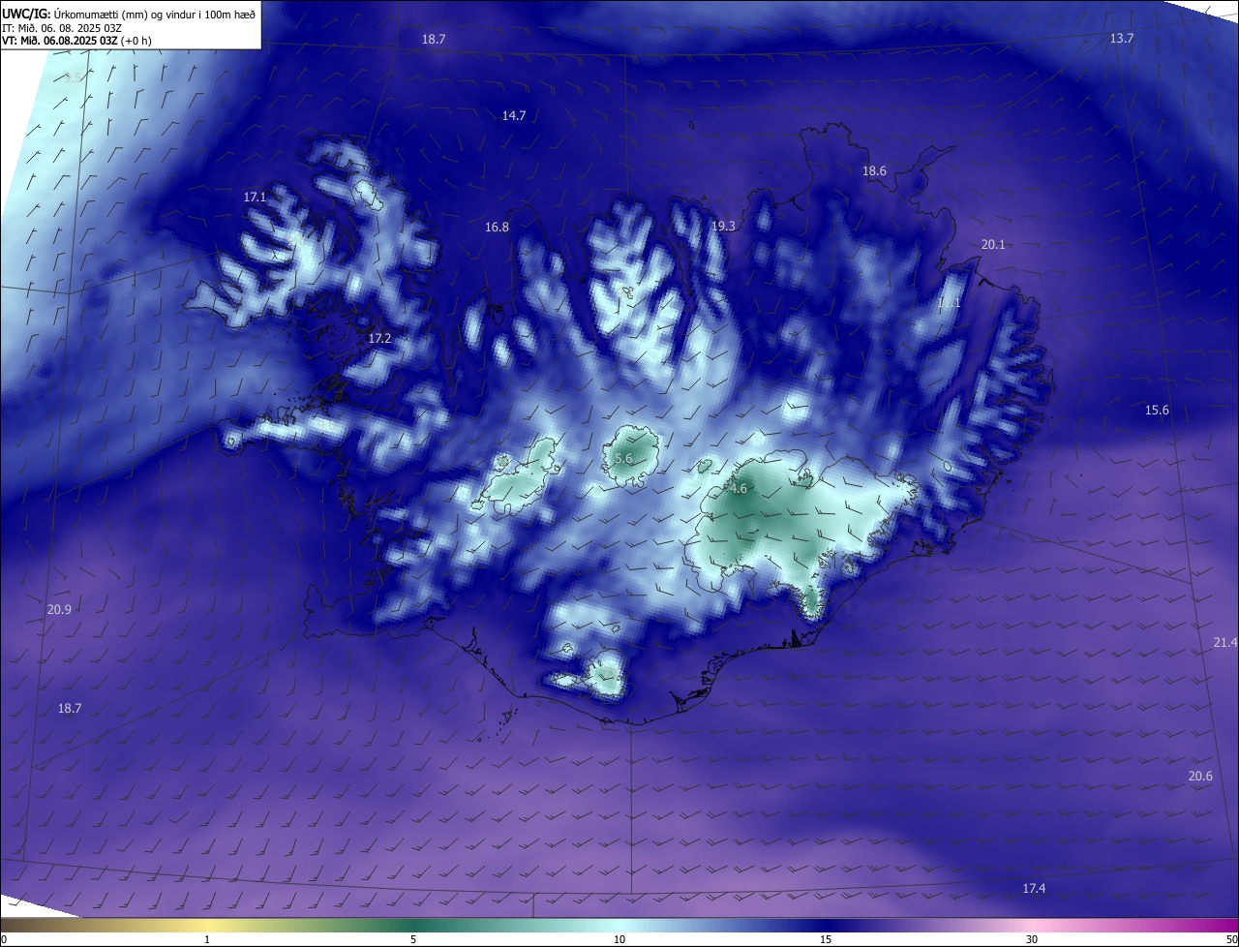Click the color scale tick labeled 15
Screen dimensions: 1239x947
(x=826, y=939)
